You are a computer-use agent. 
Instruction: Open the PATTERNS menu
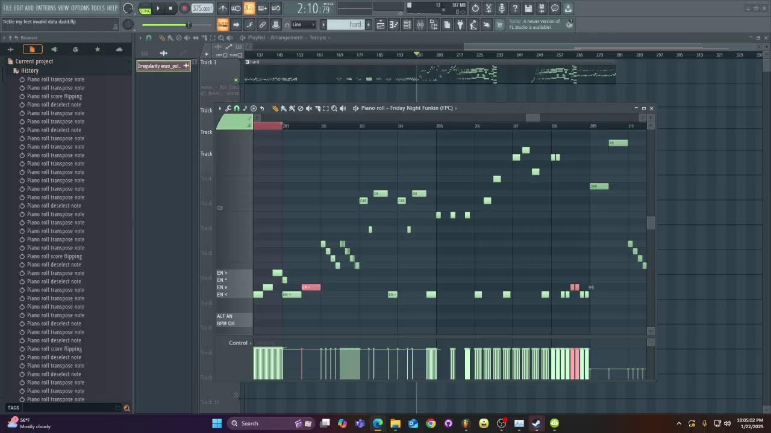[46, 8]
